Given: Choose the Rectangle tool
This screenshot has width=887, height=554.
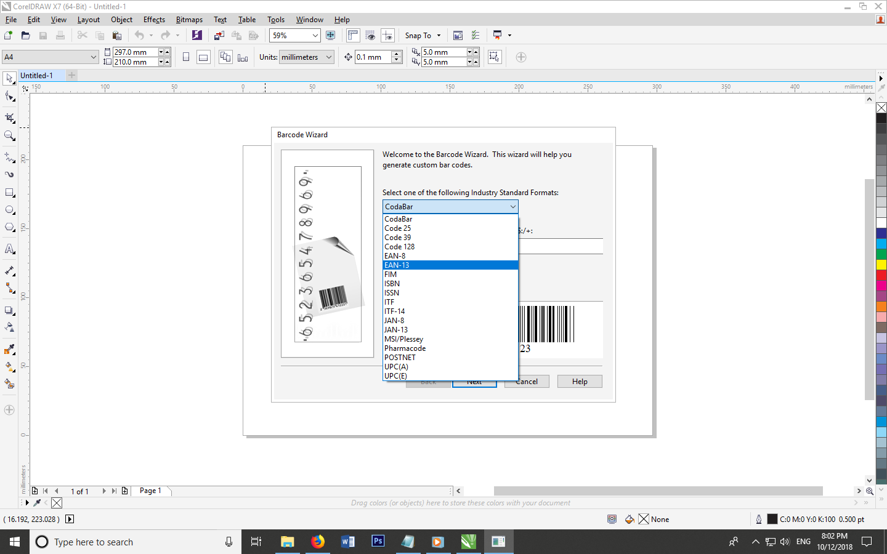Looking at the screenshot, I should (x=9, y=193).
